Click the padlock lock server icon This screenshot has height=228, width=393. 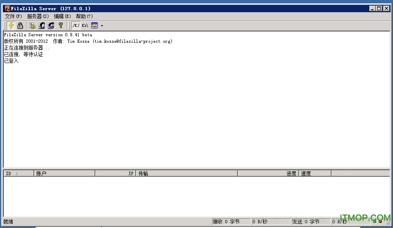coord(20,26)
